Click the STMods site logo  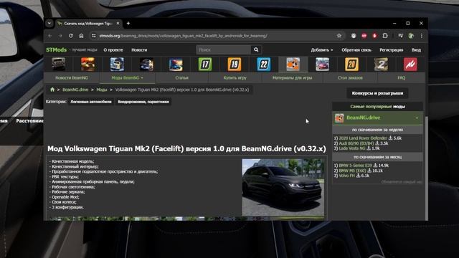click(56, 49)
